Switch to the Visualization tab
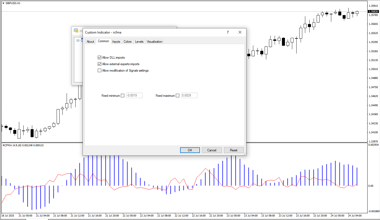 154,42
